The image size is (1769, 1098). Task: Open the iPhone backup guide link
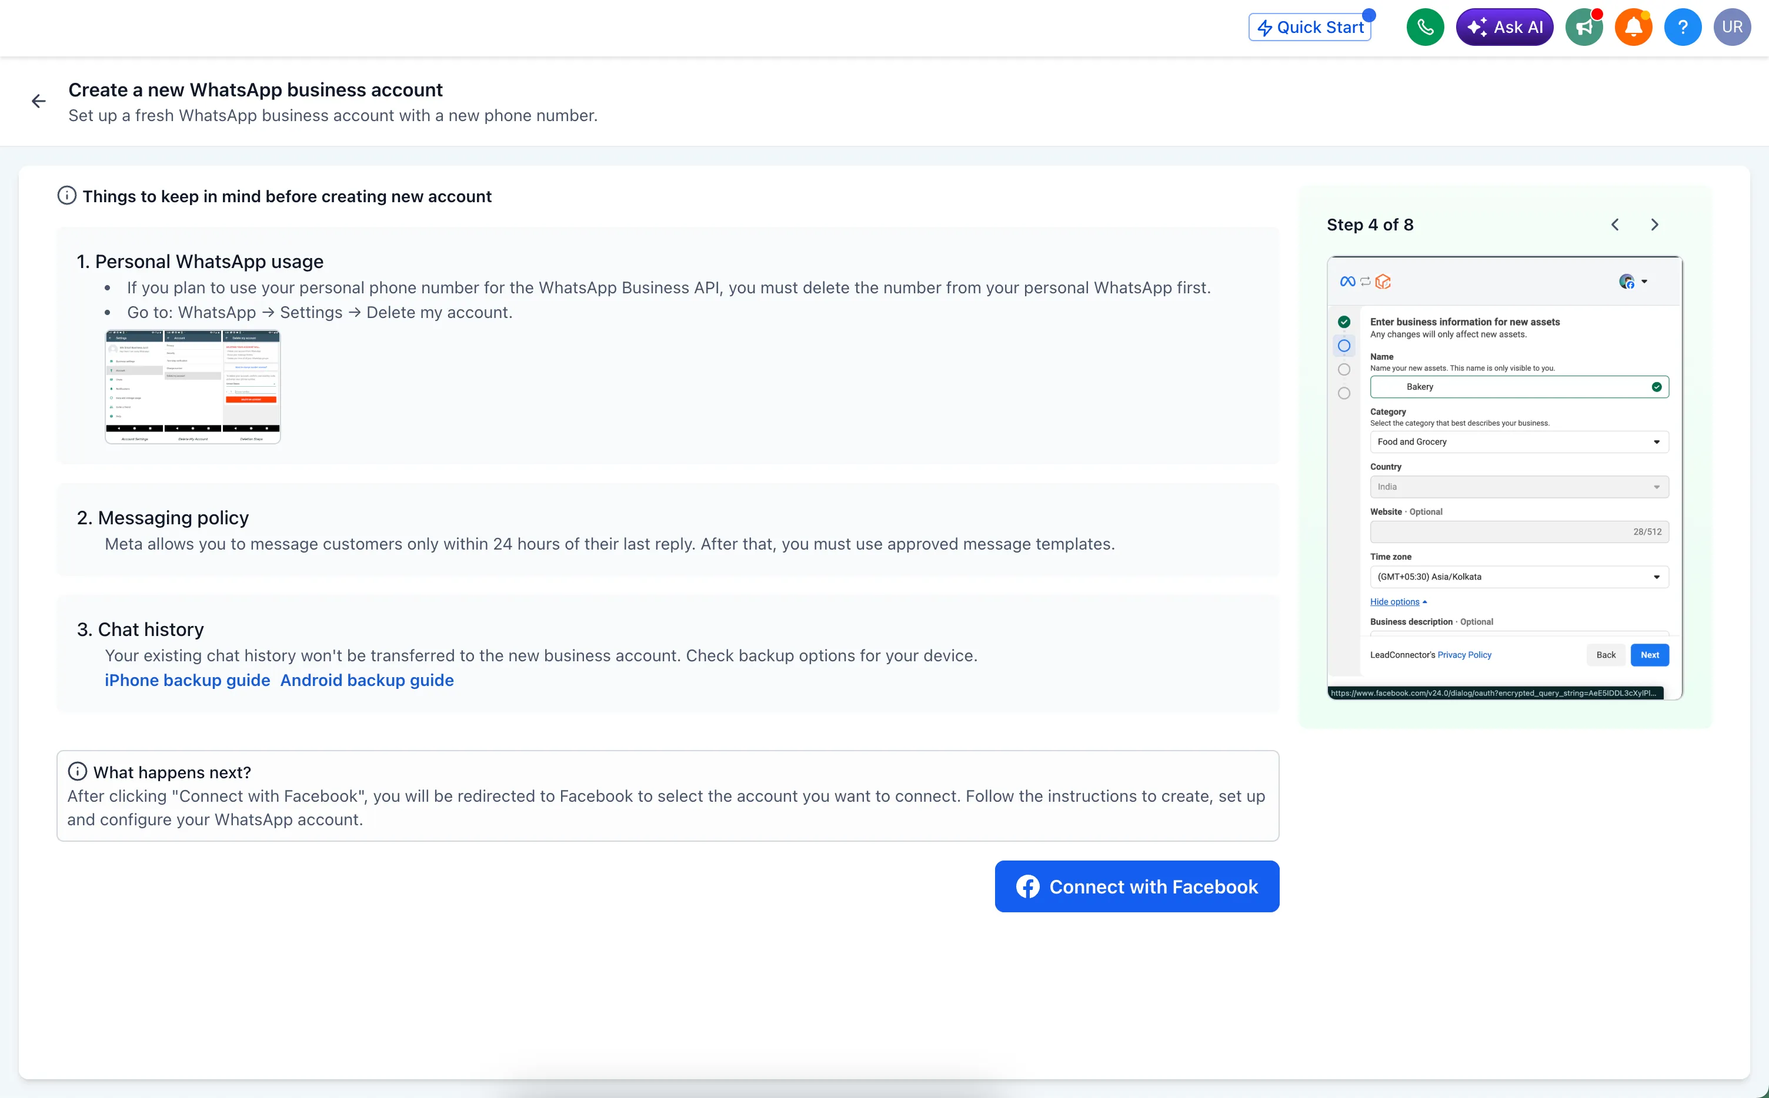[188, 681]
